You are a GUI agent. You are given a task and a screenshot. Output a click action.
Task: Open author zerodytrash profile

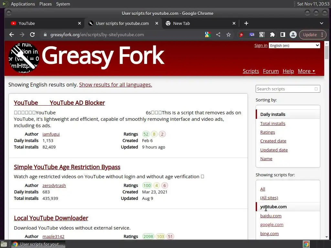54,185
